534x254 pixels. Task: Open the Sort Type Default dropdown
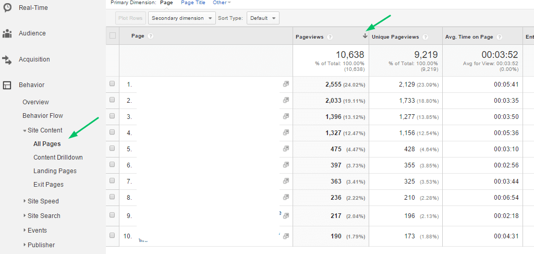coord(263,18)
